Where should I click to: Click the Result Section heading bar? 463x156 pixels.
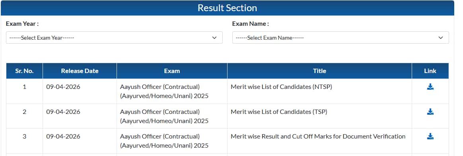[x=228, y=8]
